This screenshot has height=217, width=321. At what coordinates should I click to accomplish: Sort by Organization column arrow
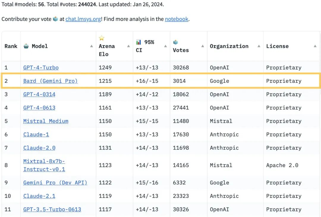pos(259,46)
